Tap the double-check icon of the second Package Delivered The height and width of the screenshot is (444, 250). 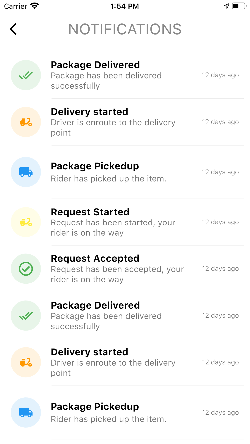tap(26, 316)
